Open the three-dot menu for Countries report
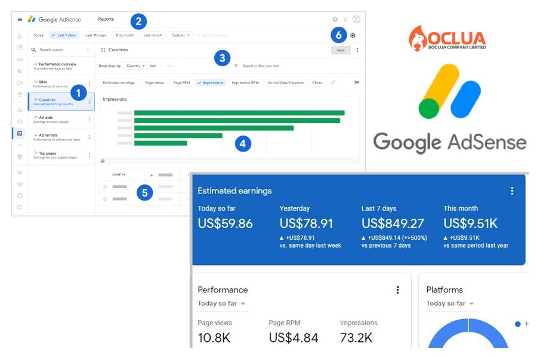Screen dimensions: 537x358 coord(89,101)
